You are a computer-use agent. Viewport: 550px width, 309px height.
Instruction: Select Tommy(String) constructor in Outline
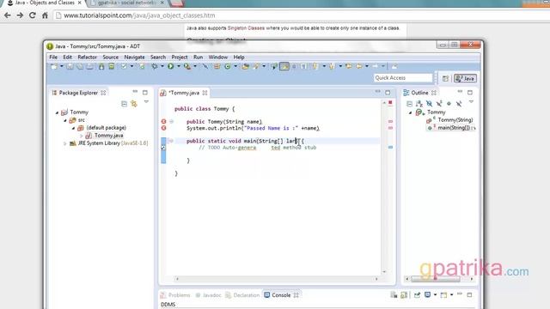pyautogui.click(x=455, y=120)
